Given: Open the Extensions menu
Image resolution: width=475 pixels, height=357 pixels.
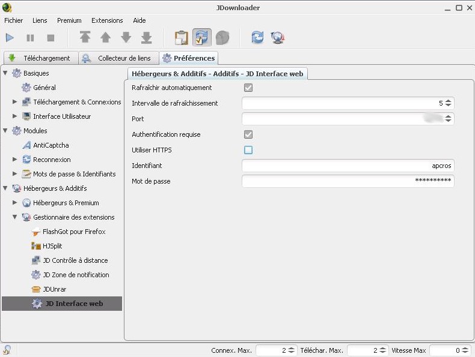Looking at the screenshot, I should (107, 20).
